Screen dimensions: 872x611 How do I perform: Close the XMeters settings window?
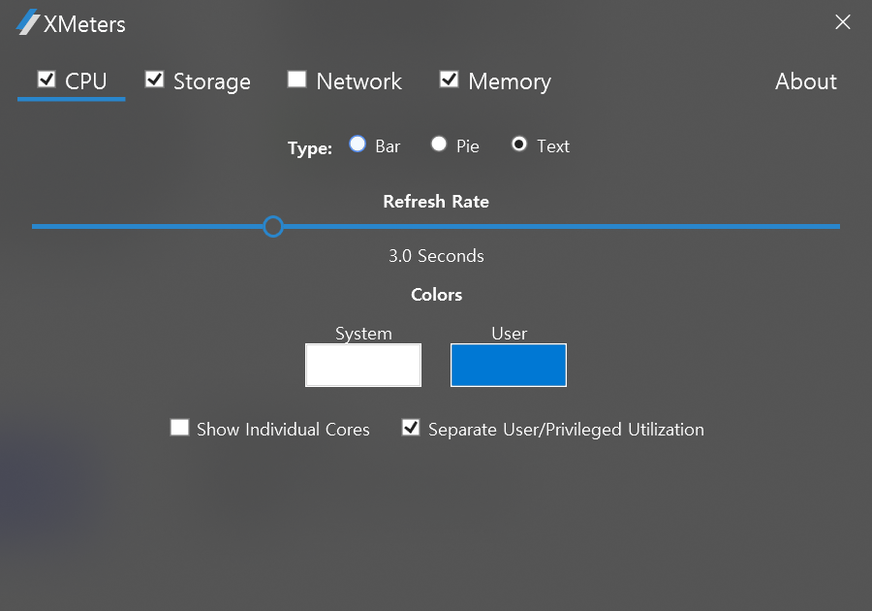pos(843,21)
